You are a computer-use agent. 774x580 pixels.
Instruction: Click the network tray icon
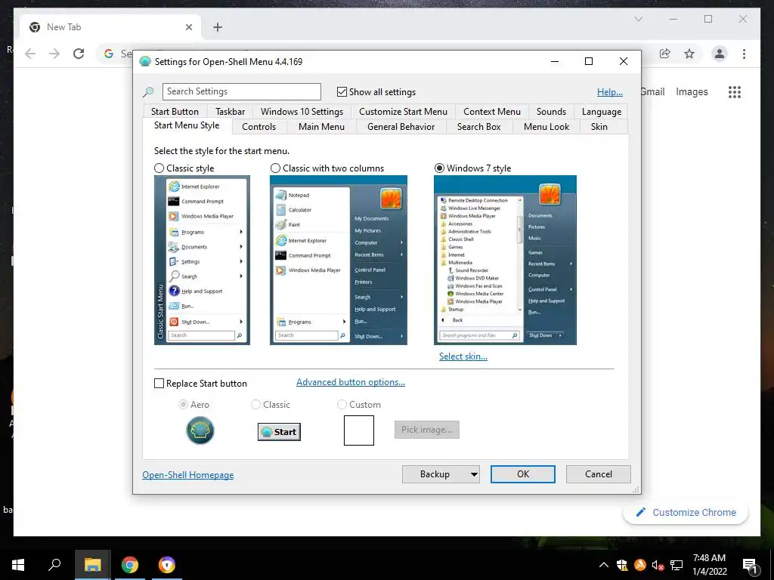[x=676, y=565]
